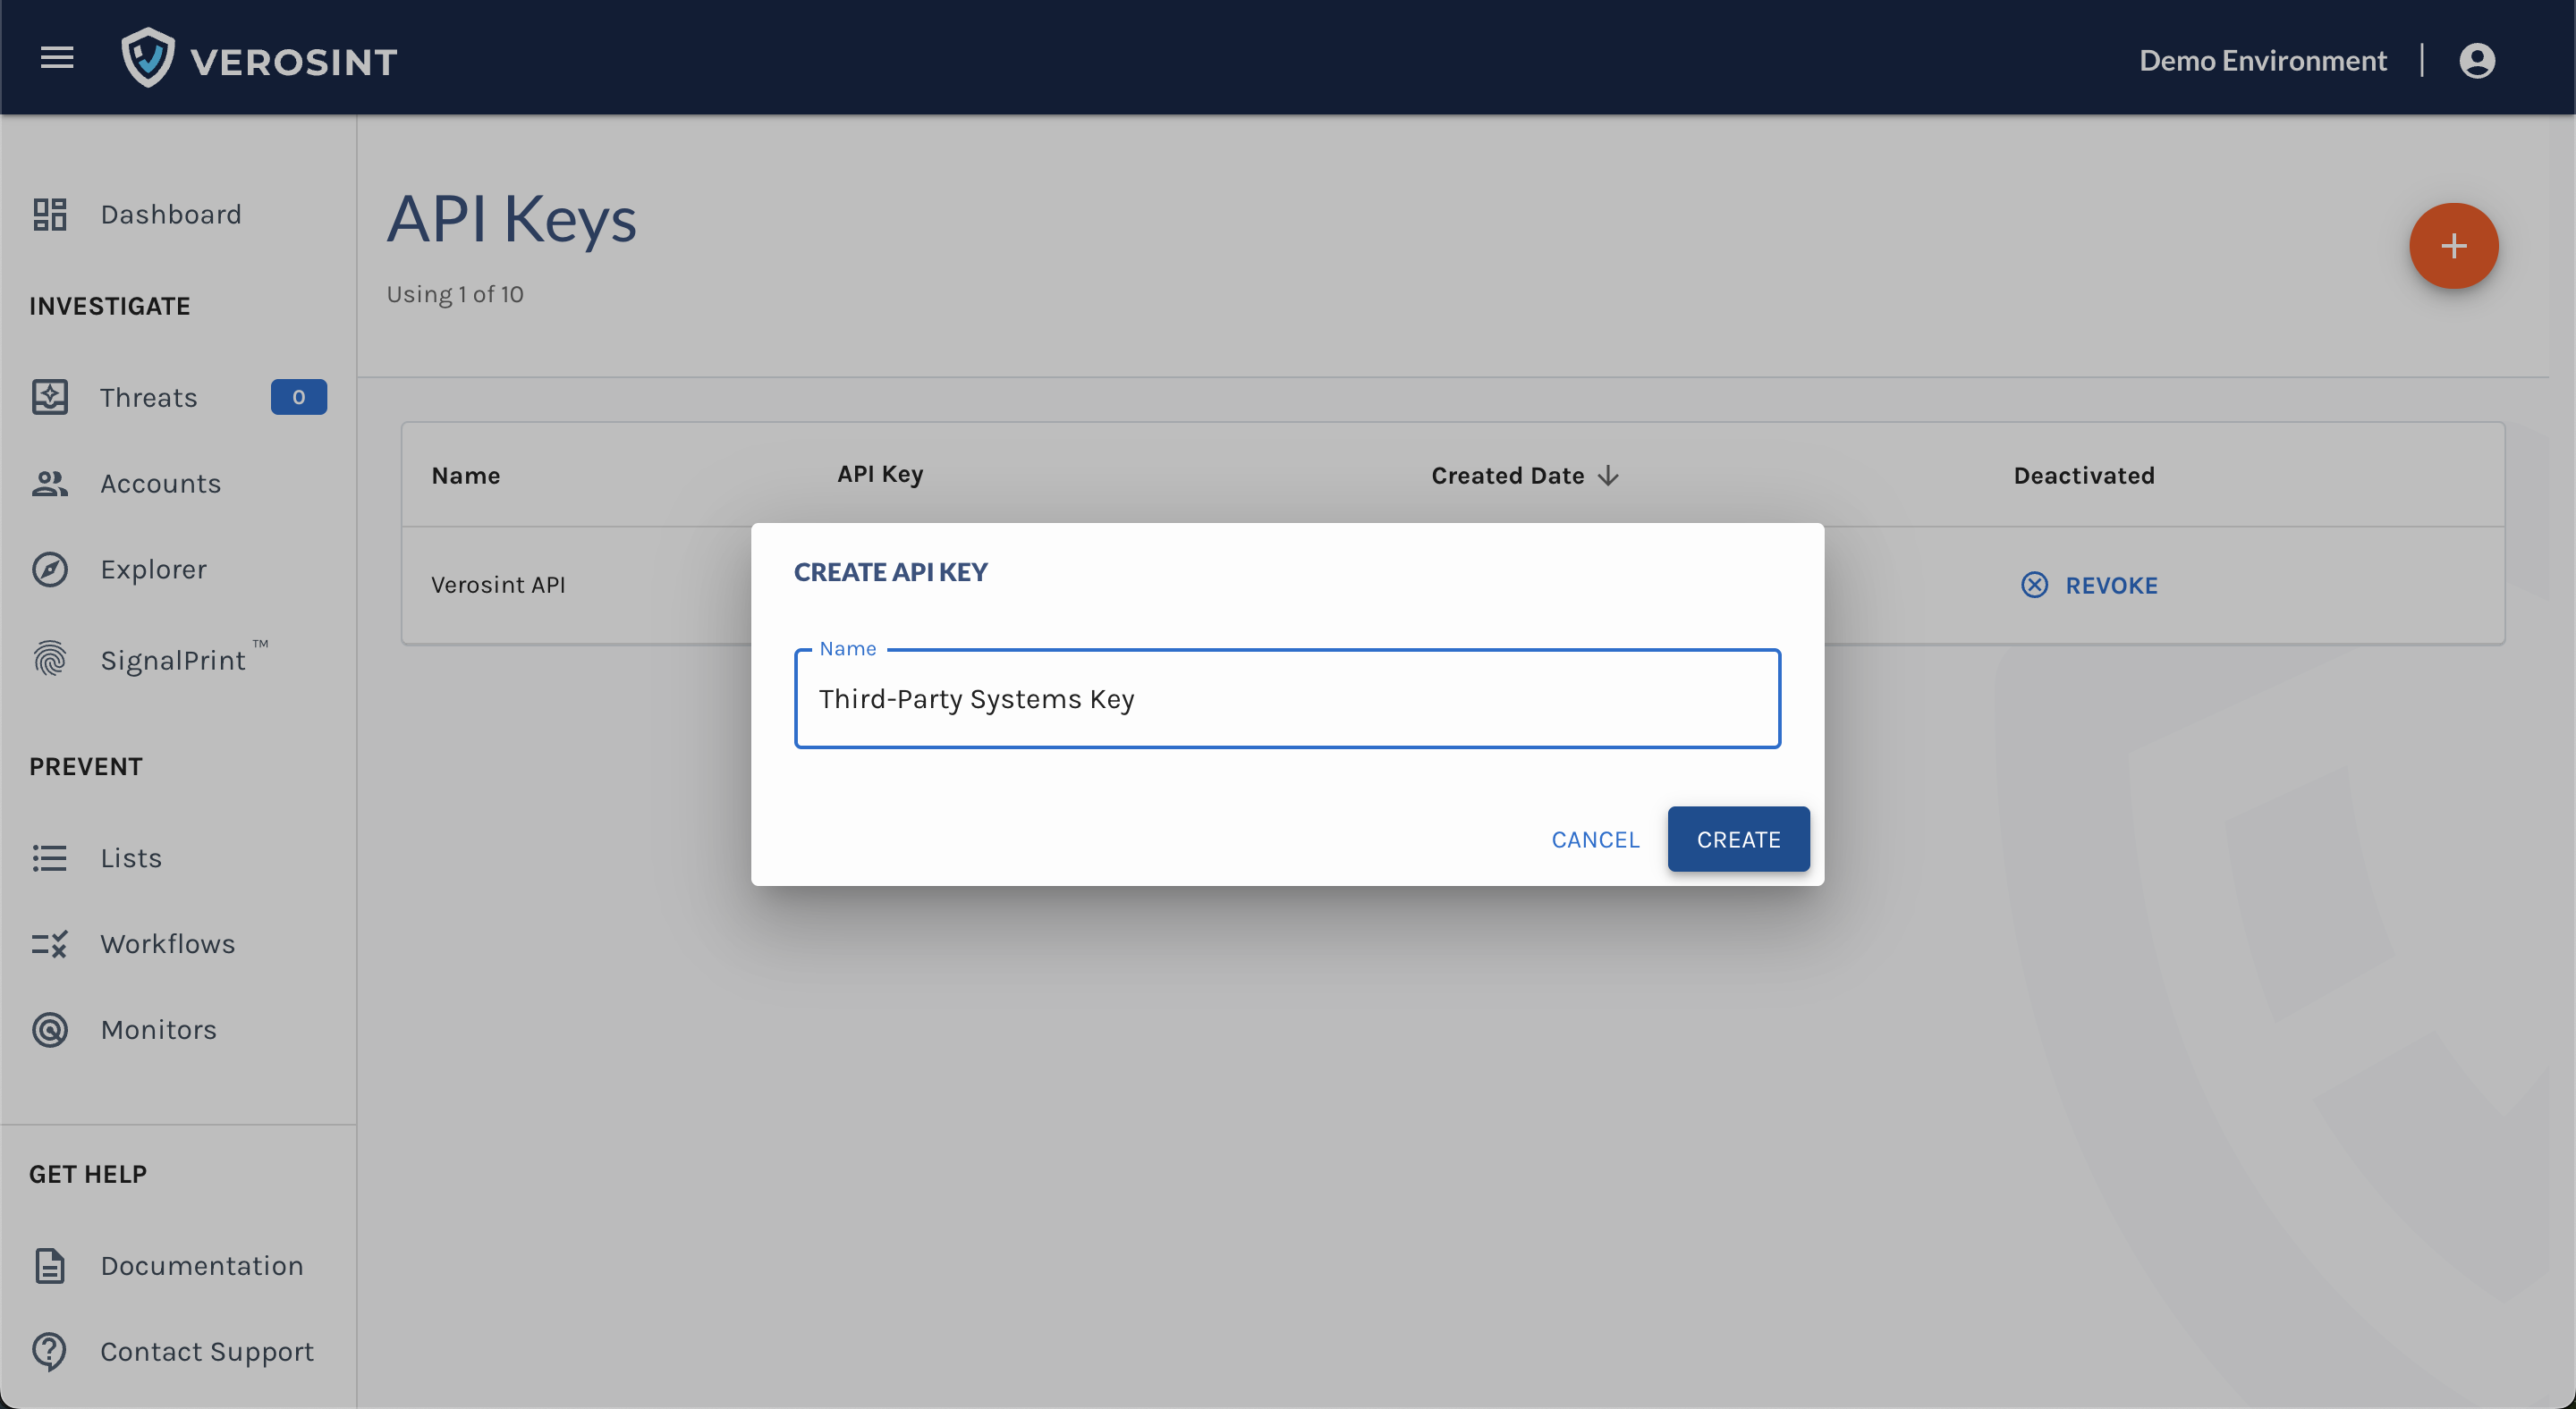Viewport: 2576px width, 1409px height.
Task: Click the Explorer compass icon
Action: 50,570
